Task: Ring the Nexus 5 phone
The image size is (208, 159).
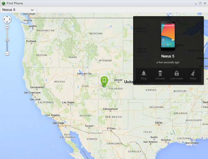Action: point(144,75)
